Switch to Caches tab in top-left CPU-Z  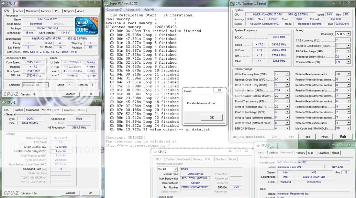[19, 11]
